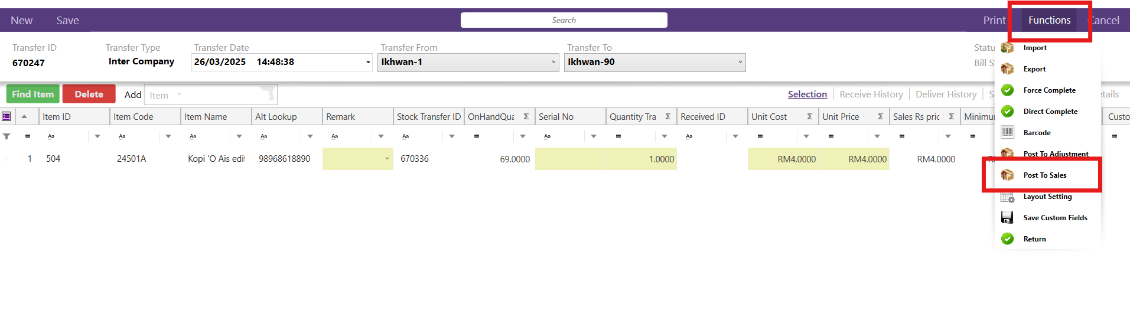The height and width of the screenshot is (333, 1130).
Task: Click the sum symbol on Unit Cost column
Action: pyautogui.click(x=809, y=117)
